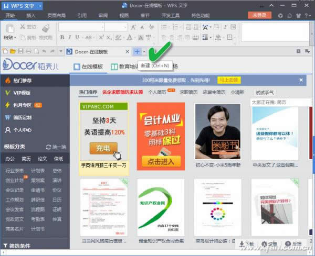Image resolution: width=315 pixels, height=256 pixels.
Task: Click the paragraph shading color bucket
Action: pyautogui.click(x=218, y=38)
